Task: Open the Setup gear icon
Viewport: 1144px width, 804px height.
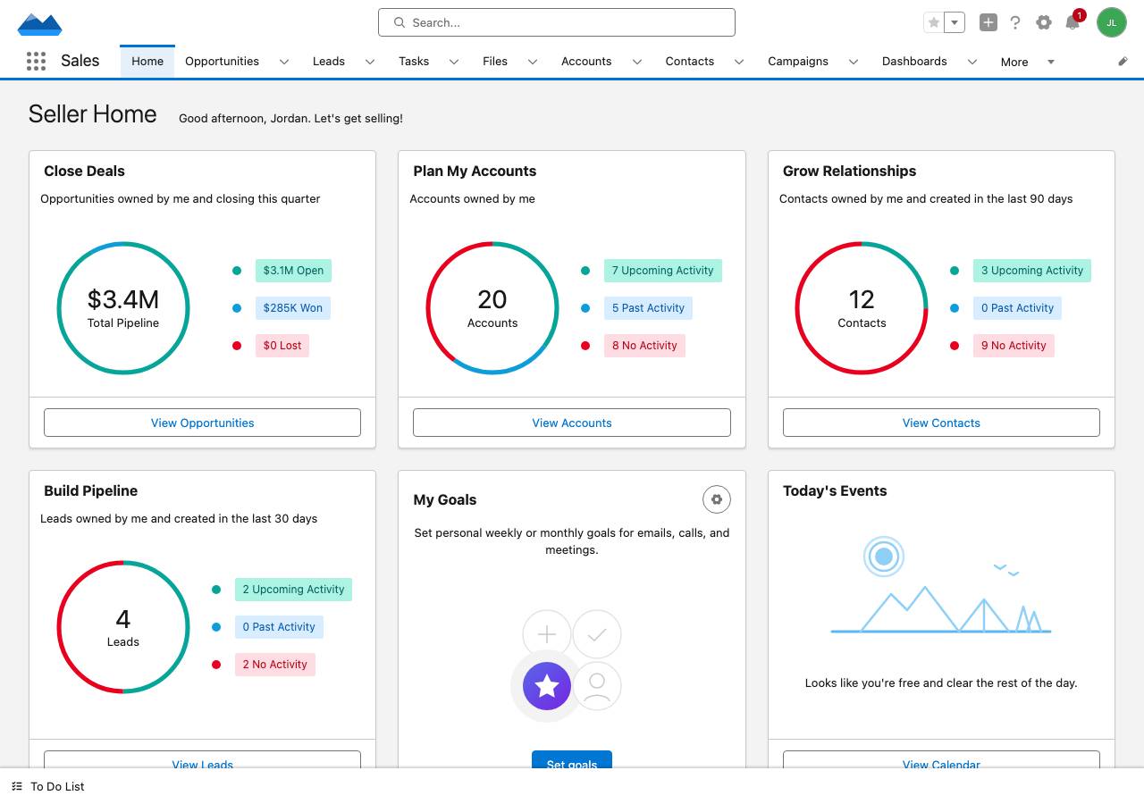Action: 1044,22
